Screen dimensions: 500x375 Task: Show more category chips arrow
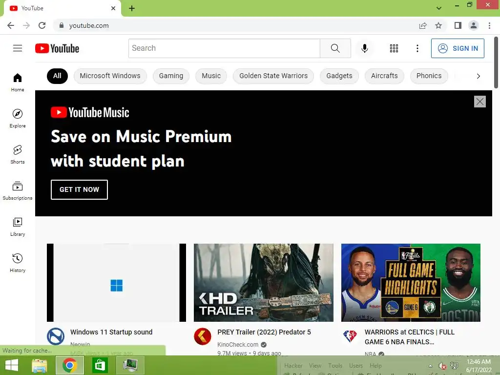tap(478, 76)
